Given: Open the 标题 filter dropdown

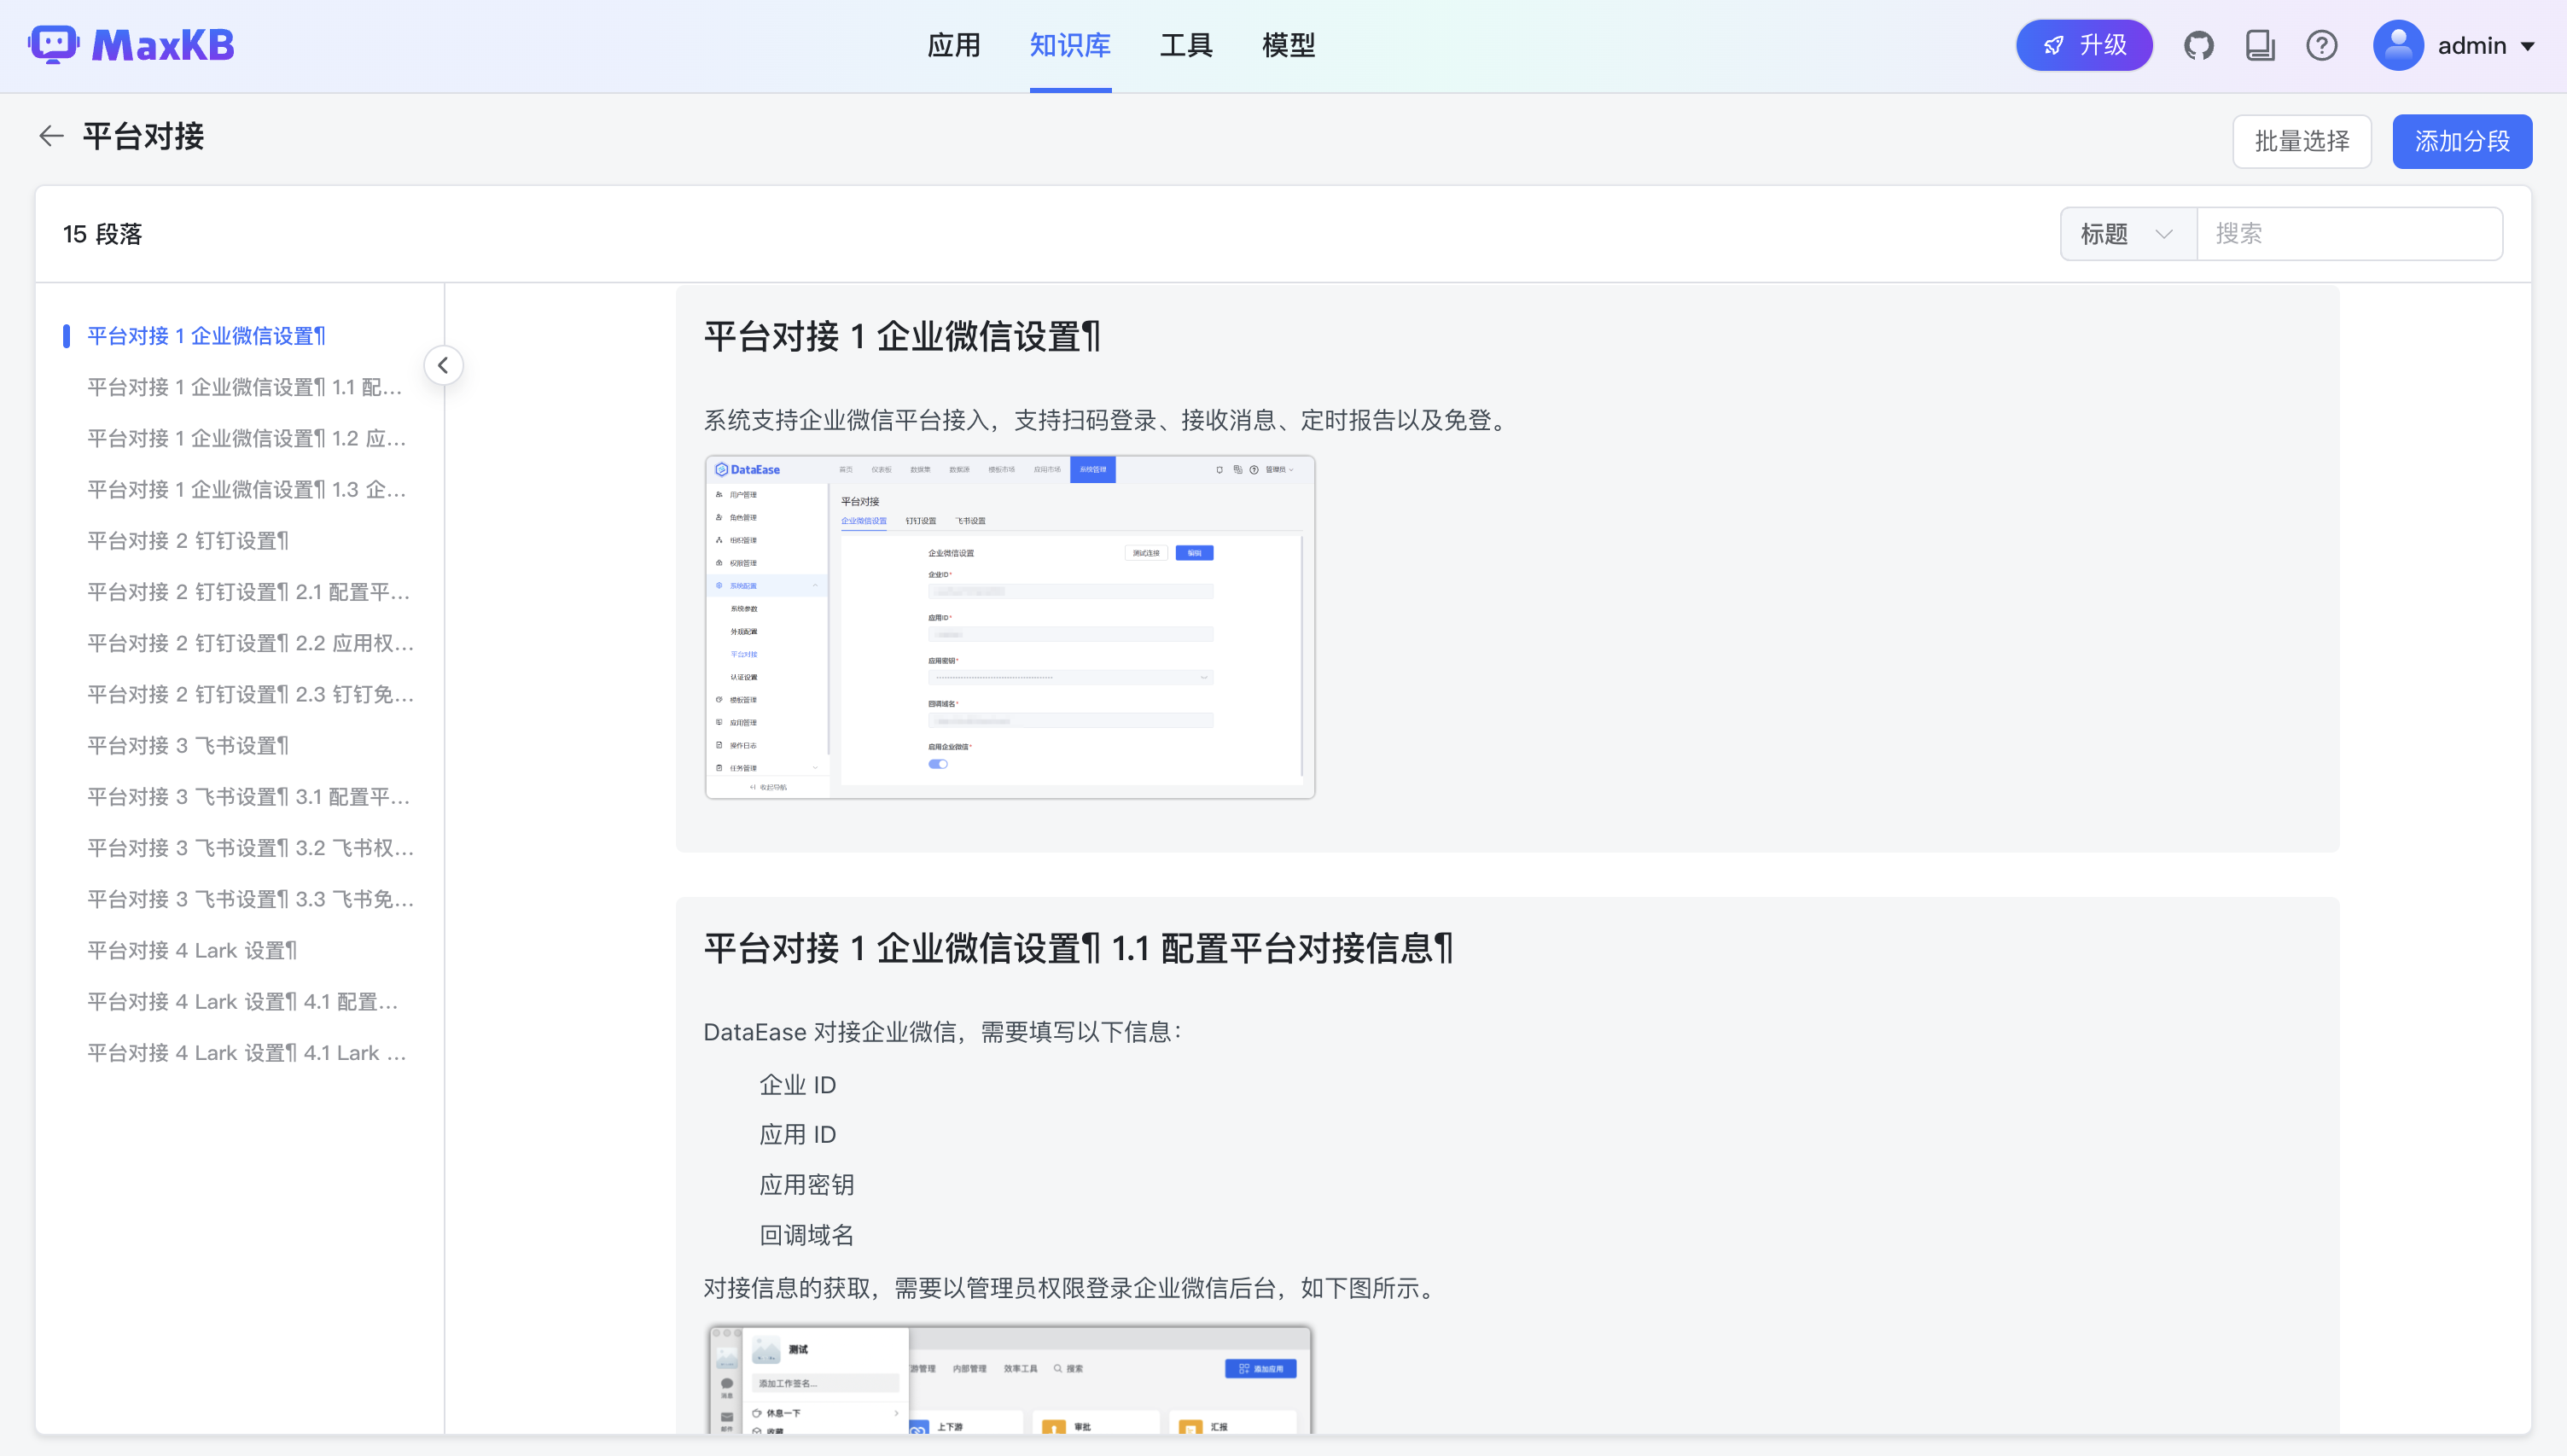Looking at the screenshot, I should click(2128, 233).
